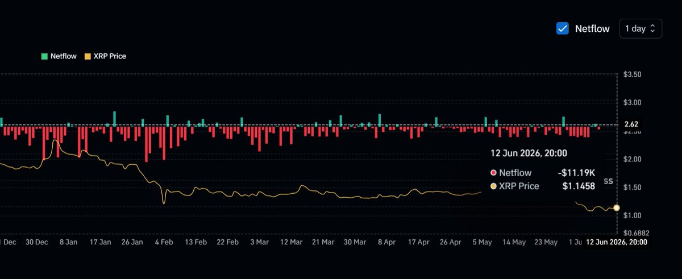Click the green Netflow legend swatch

(x=44, y=56)
